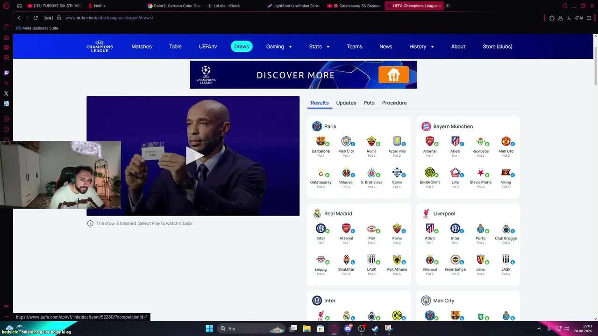Image resolution: width=598 pixels, height=336 pixels.
Task: Show hidden system tray icons chevron
Action: [539, 329]
